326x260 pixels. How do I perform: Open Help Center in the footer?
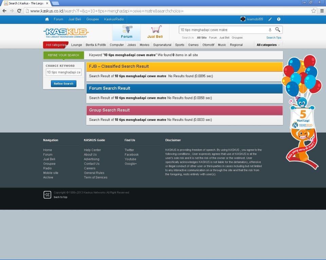[x=92, y=150]
